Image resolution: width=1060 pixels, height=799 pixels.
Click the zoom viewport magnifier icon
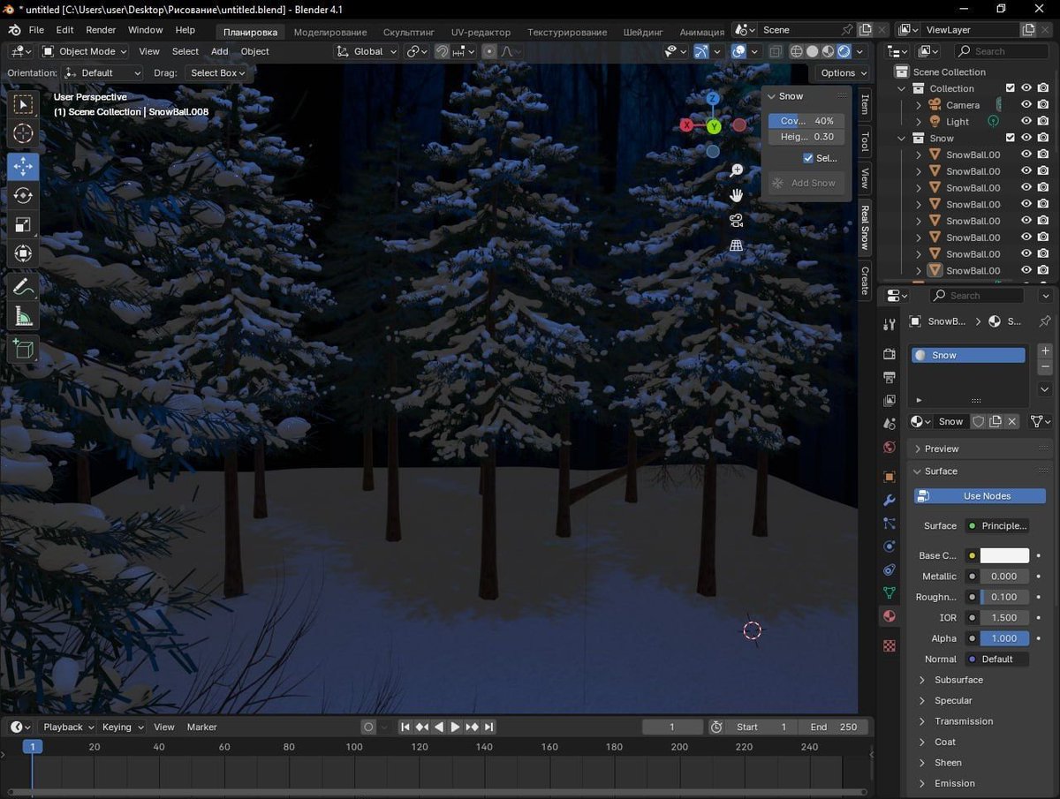[x=736, y=170]
